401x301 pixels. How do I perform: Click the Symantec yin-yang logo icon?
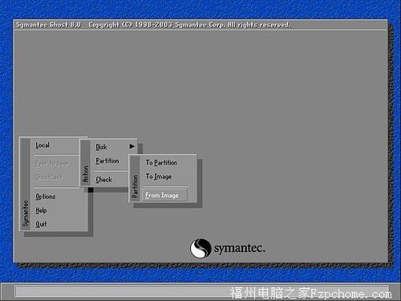point(200,248)
